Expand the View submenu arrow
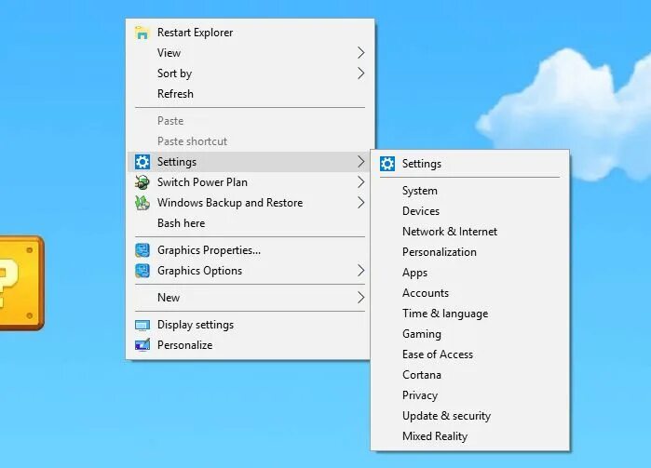The width and height of the screenshot is (651, 468). [x=360, y=53]
